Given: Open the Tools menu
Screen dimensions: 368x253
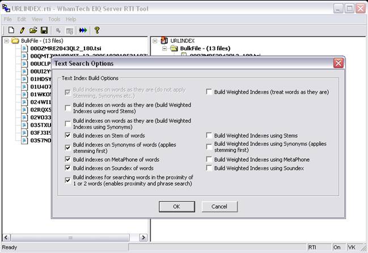Looking at the screenshot, I should pyautogui.click(x=54, y=19).
